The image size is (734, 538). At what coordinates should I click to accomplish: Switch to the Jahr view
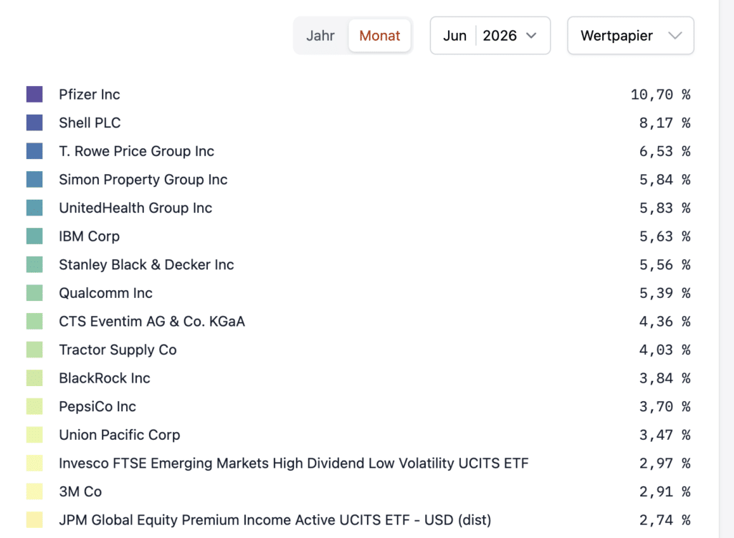point(320,36)
